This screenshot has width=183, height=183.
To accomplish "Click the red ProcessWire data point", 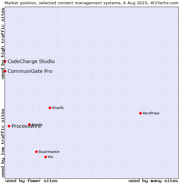I will pyautogui.click(x=9, y=126).
